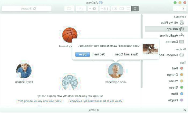Screen dimensions: 188x113
Task: Click the Decline button
Action: (100, 54)
